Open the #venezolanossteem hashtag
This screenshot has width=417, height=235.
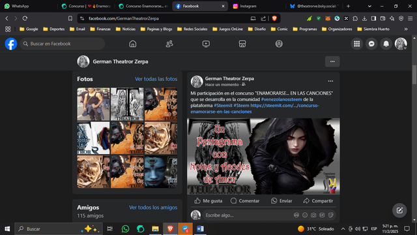coord(281,99)
